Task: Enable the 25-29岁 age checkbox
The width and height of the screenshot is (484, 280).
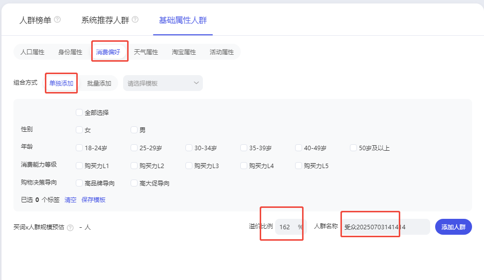Action: tap(134, 148)
